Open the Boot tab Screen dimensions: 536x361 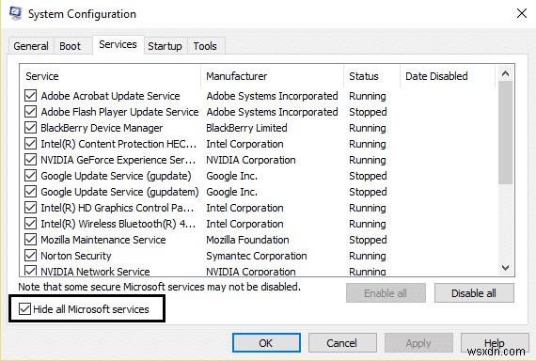(71, 46)
